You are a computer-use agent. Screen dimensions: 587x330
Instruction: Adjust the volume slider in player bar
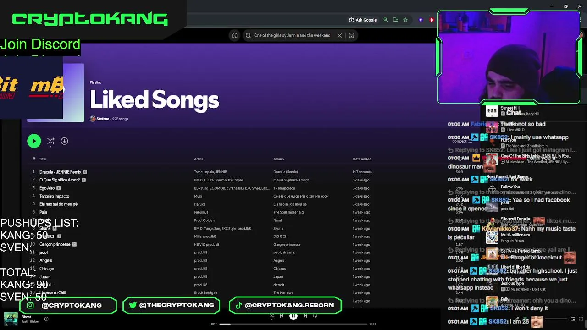[556, 319]
